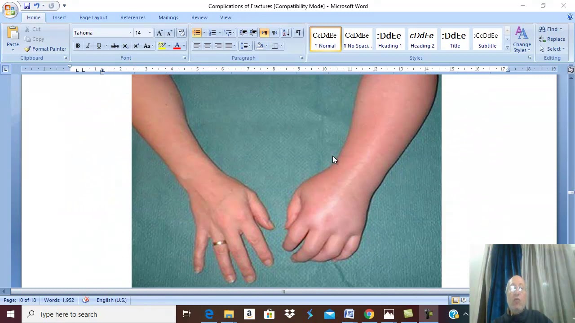Open the font size 14 dropdown
The width and height of the screenshot is (575, 323).
click(150, 33)
